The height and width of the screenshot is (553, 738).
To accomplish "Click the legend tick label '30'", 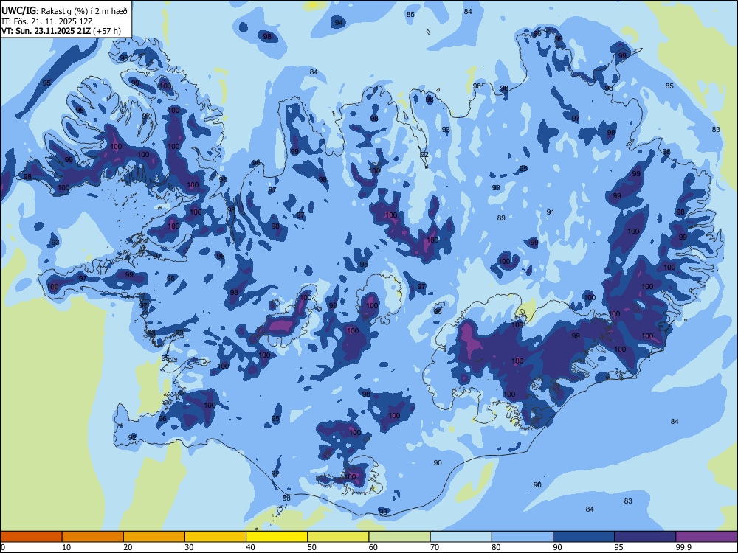I will coord(189,547).
